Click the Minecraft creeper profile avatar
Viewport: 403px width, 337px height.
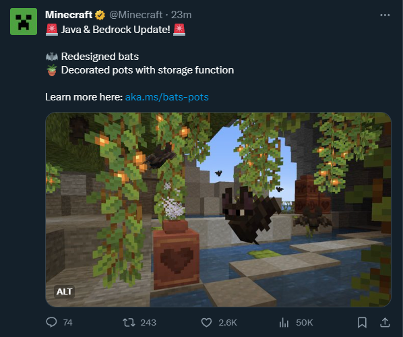coord(24,22)
